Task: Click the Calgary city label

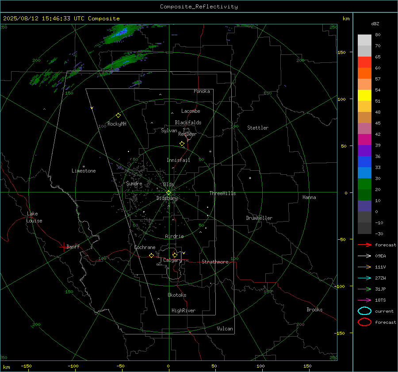Action: coord(172,260)
